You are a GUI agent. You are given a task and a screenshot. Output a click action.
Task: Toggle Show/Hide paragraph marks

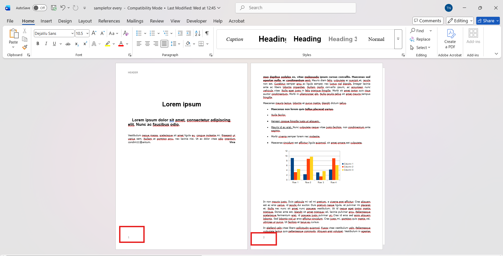(207, 33)
